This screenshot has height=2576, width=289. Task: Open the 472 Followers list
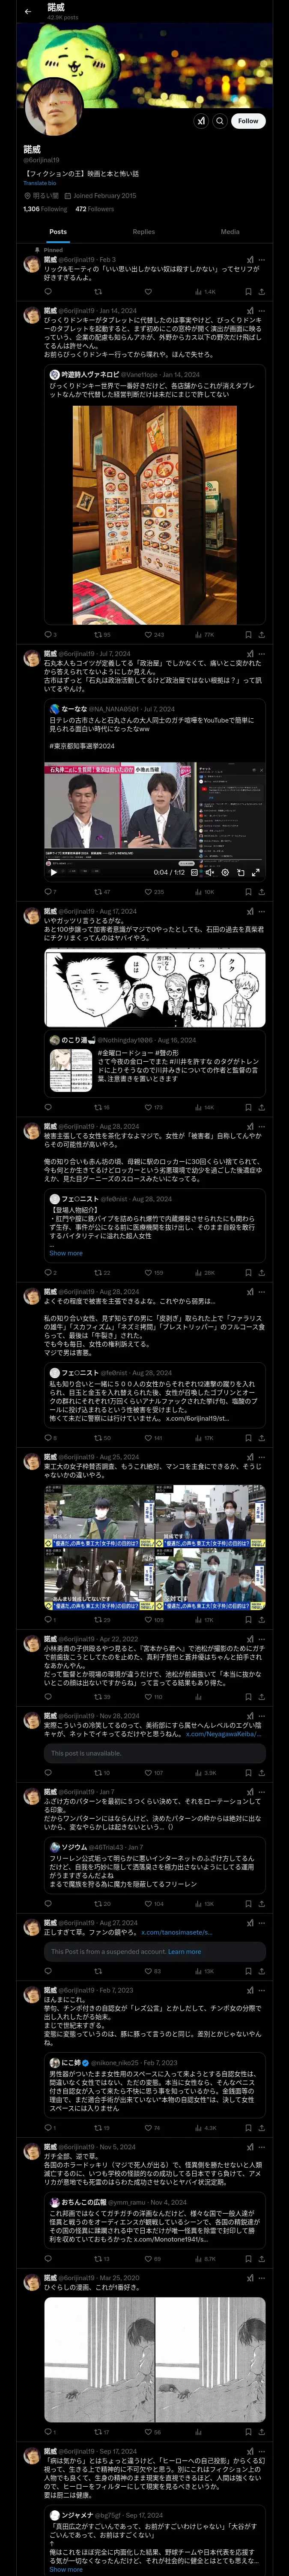[x=95, y=209]
